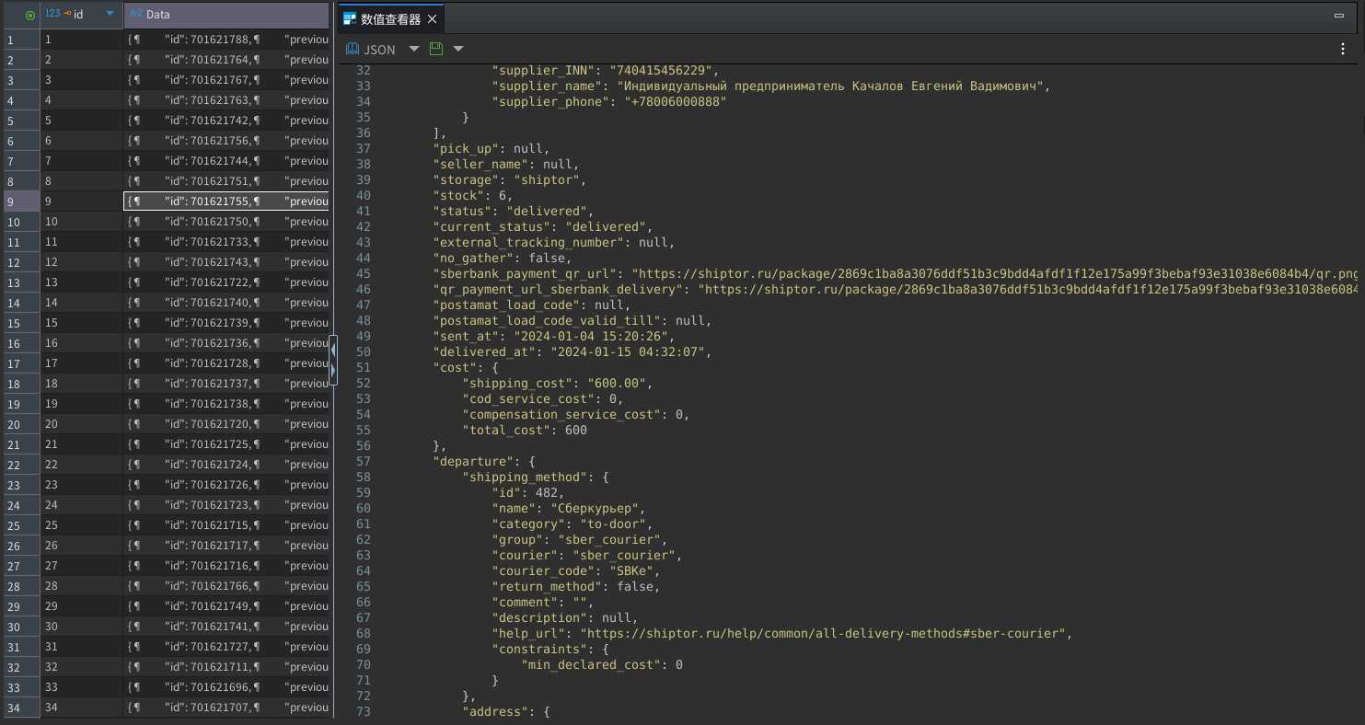
Task: Close the 数值查看器 tab
Action: tap(432, 18)
